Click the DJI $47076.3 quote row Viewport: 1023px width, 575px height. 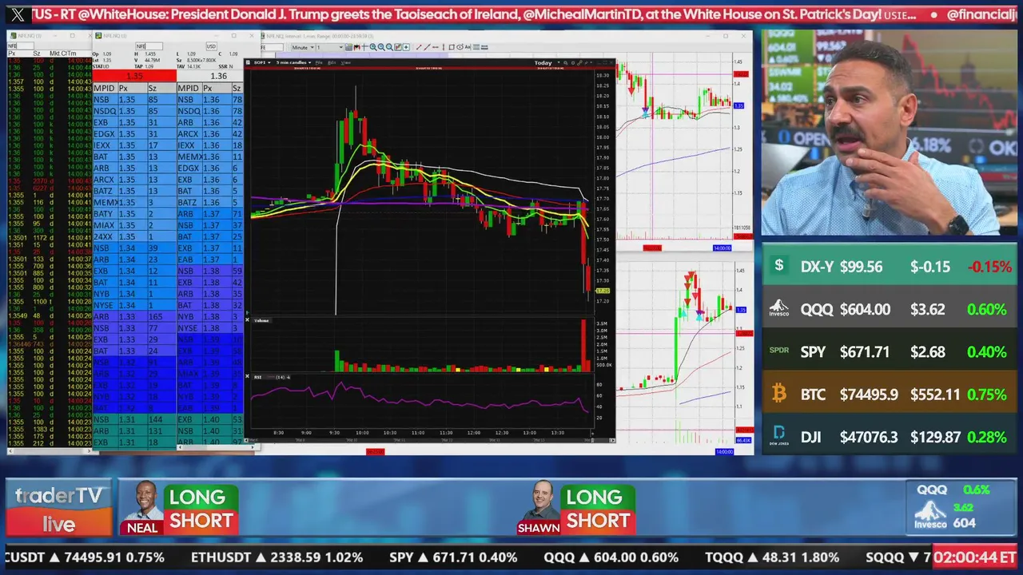[890, 437]
